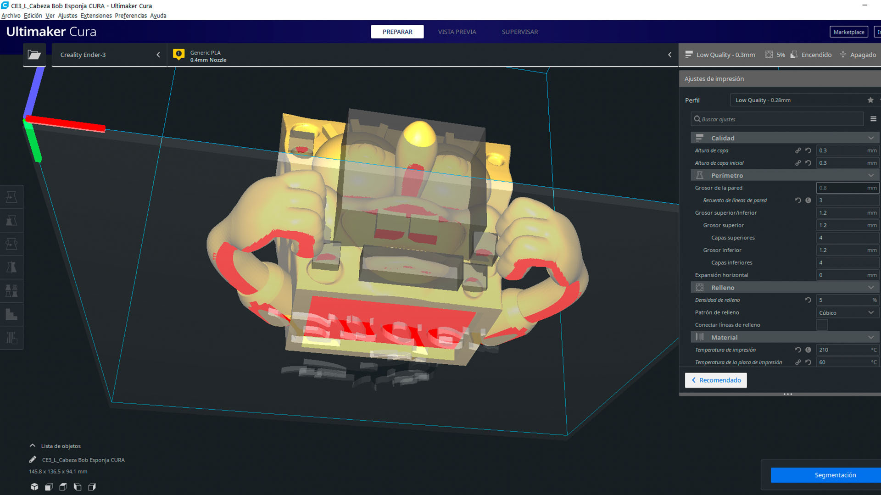Mark the Low Quality profile as favorite star
881x495 pixels.
click(x=870, y=100)
